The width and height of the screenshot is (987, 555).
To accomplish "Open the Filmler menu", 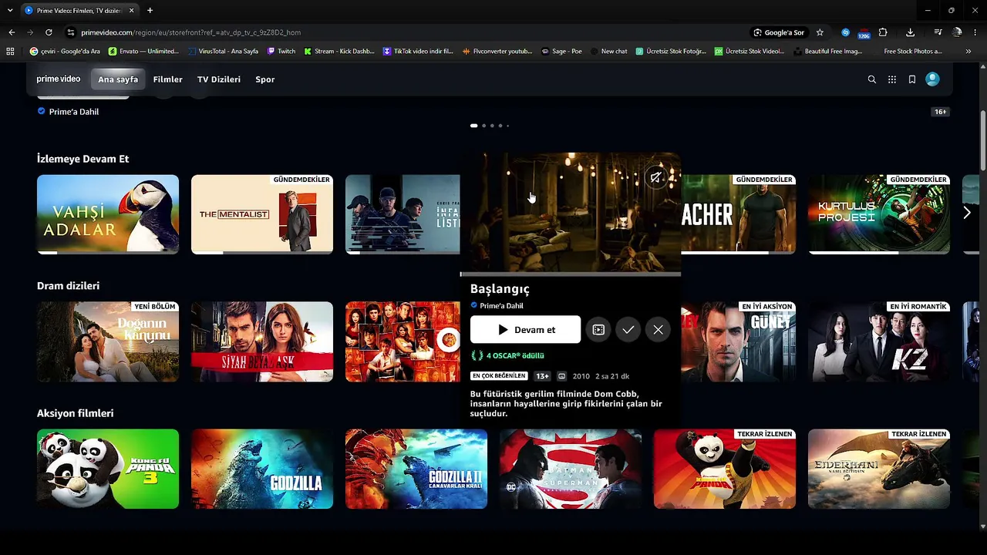I will 167,79.
